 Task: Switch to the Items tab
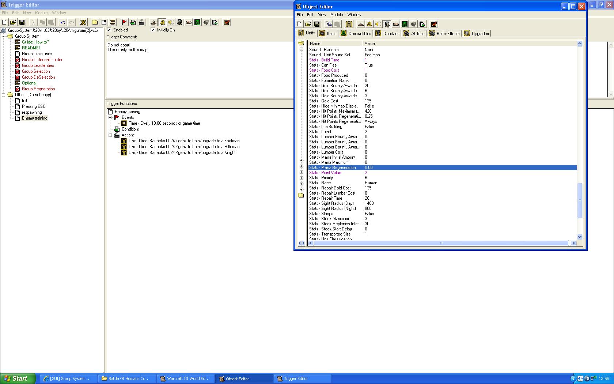coord(328,33)
